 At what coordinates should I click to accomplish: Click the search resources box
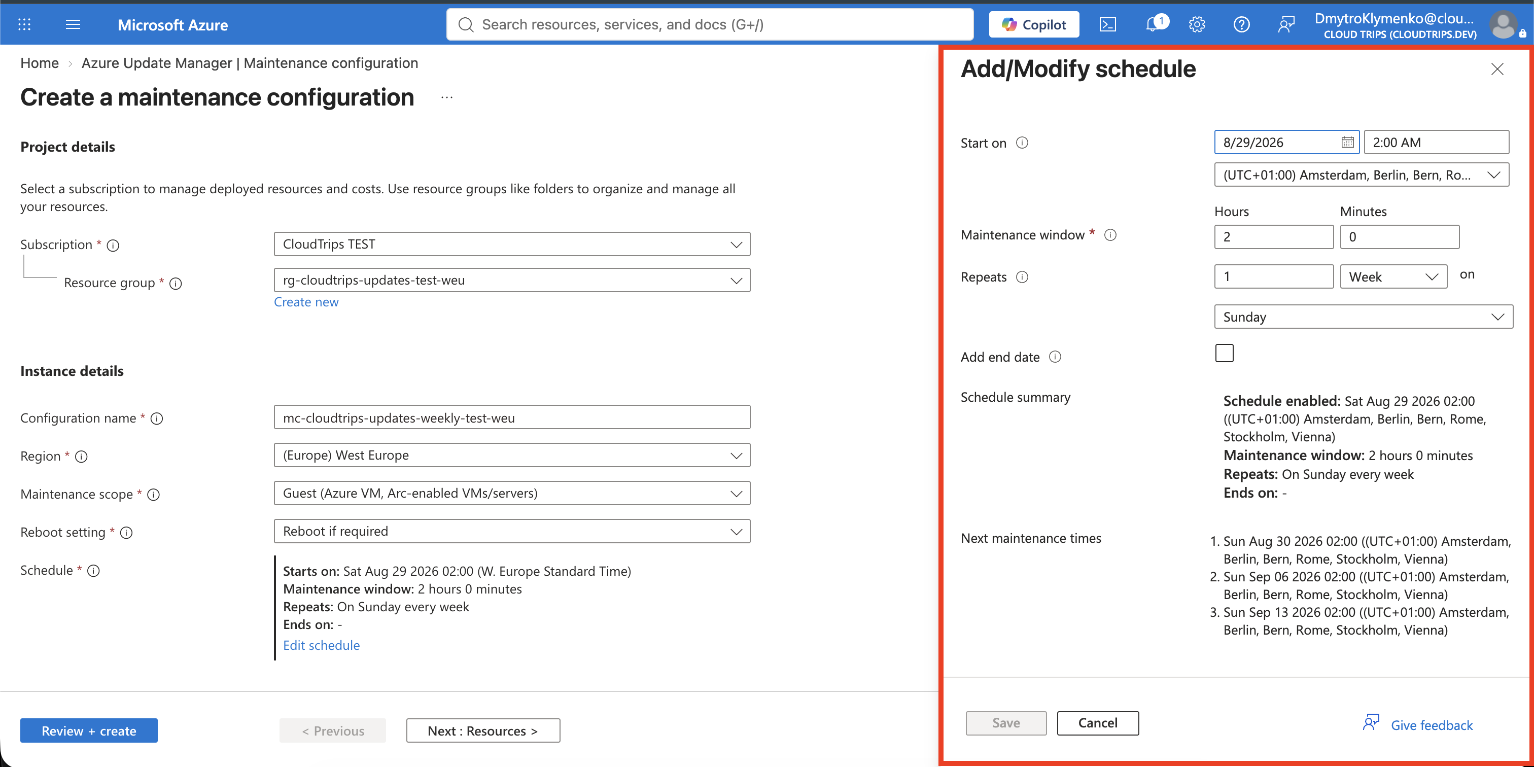click(x=710, y=24)
